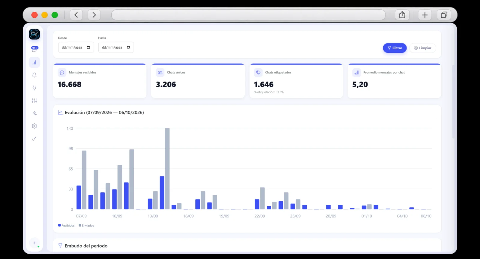
Task: Click the page's vertical scrollbar
Action: click(x=453, y=101)
